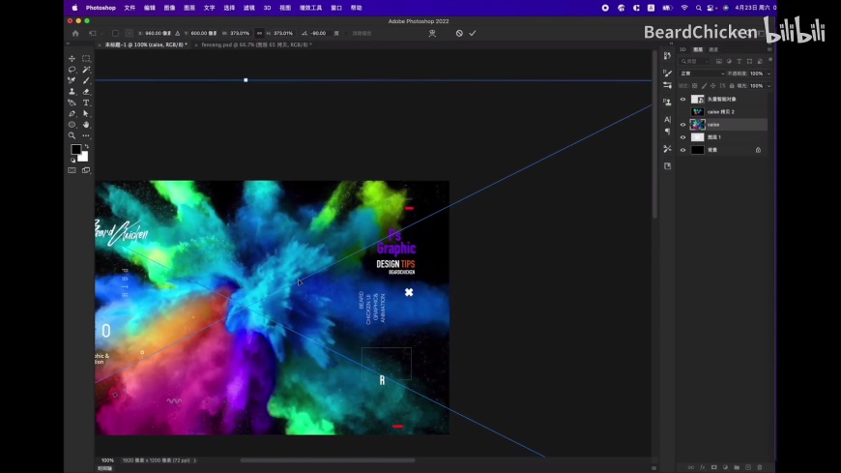This screenshot has height=473, width=841.
Task: Select the Paint Bucket tool
Action: pyautogui.click(x=72, y=103)
